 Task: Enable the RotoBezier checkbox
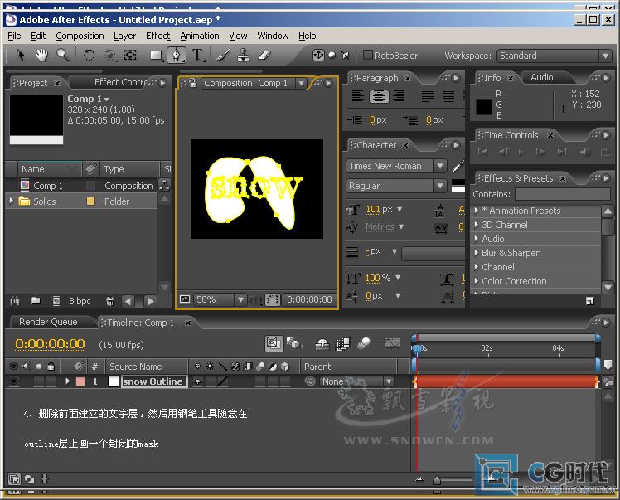point(368,55)
